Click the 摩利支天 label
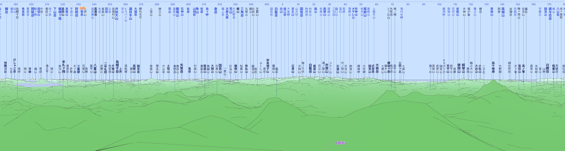565x151 pixels. pyautogui.click(x=140, y=13)
